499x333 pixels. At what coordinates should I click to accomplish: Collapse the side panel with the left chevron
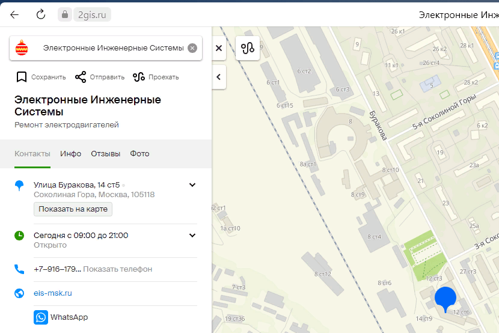(x=219, y=77)
